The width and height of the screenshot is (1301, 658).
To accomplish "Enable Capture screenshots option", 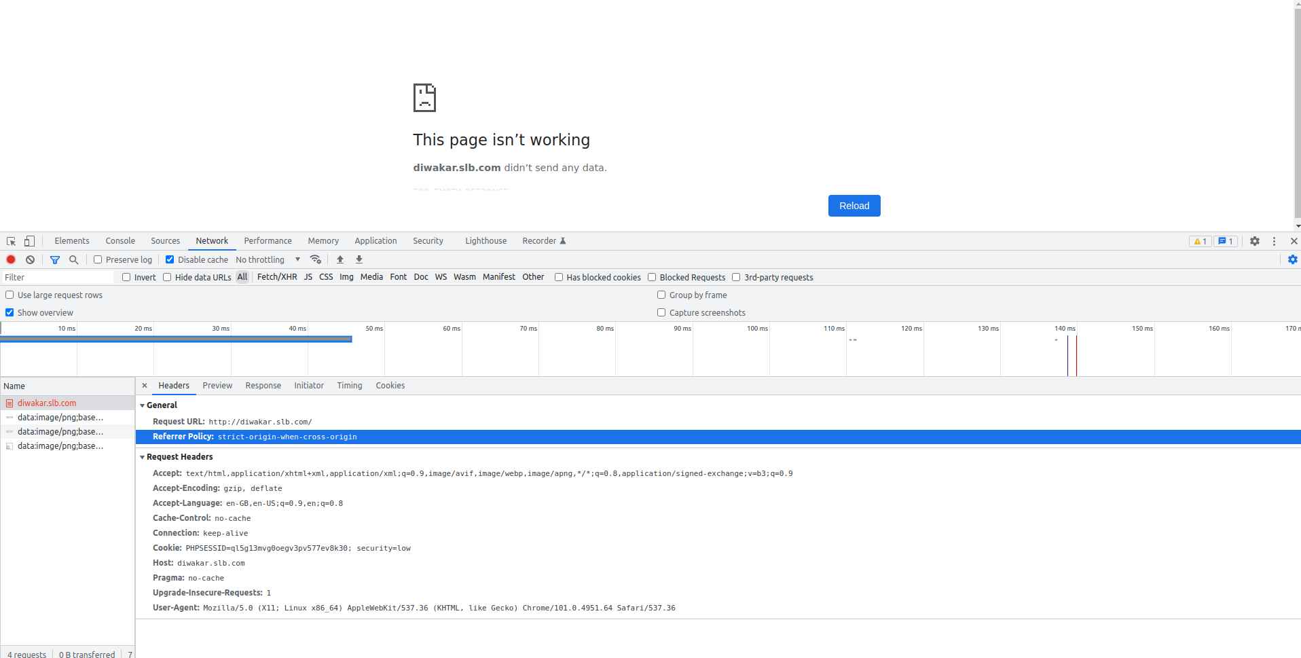I will pos(661,312).
